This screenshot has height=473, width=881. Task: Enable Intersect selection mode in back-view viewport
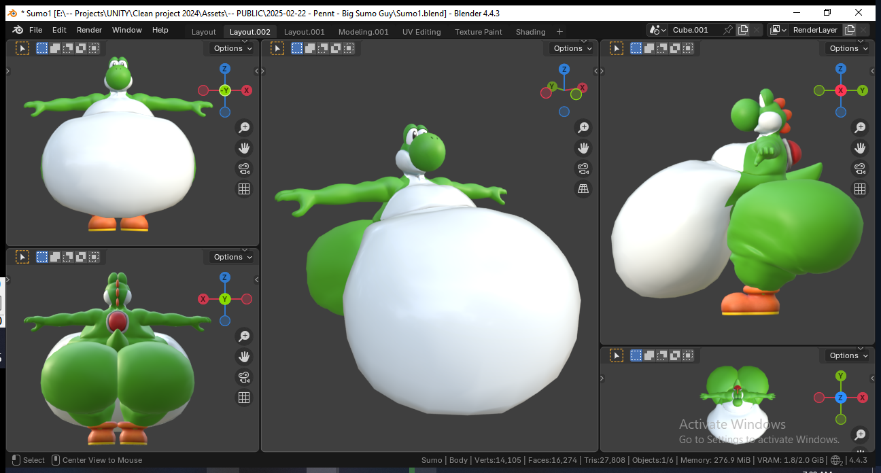pos(94,257)
